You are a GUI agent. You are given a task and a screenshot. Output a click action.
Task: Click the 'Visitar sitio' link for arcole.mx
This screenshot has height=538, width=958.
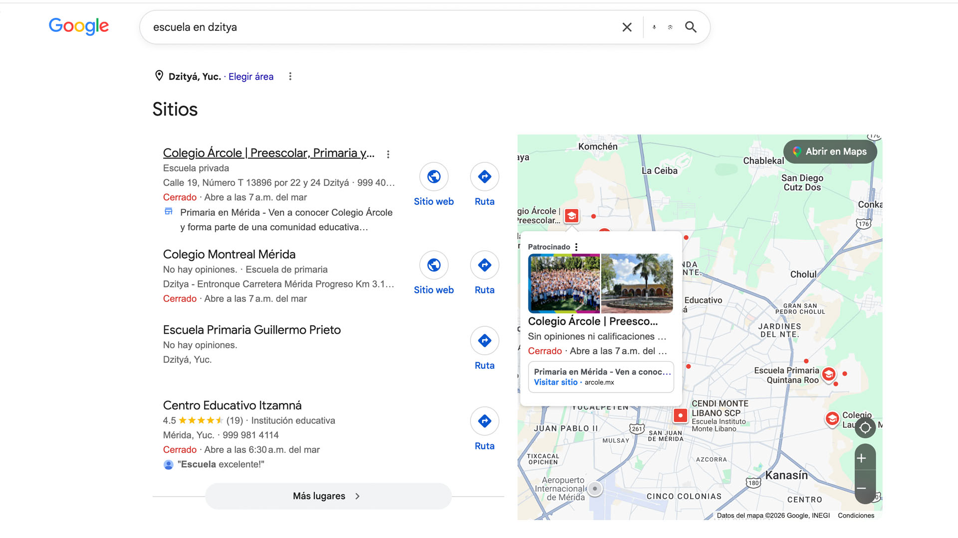[x=555, y=382]
